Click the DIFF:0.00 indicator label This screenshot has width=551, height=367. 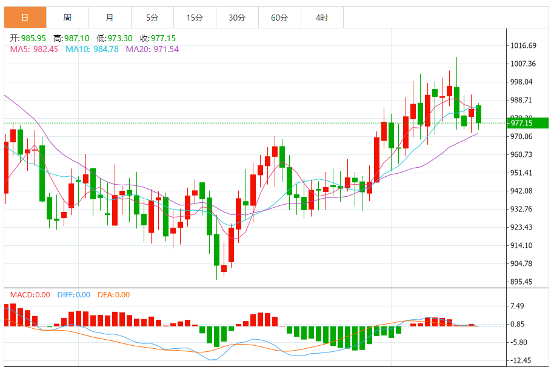coord(74,295)
